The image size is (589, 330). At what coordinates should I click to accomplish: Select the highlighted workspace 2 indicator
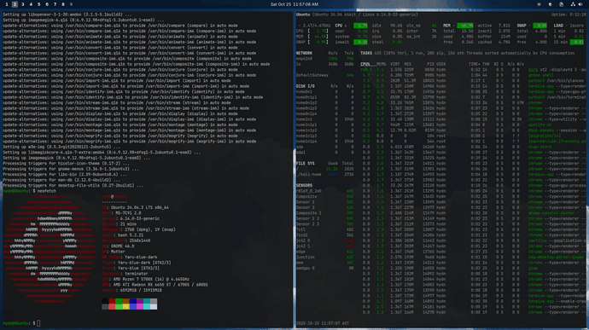coord(15,4)
